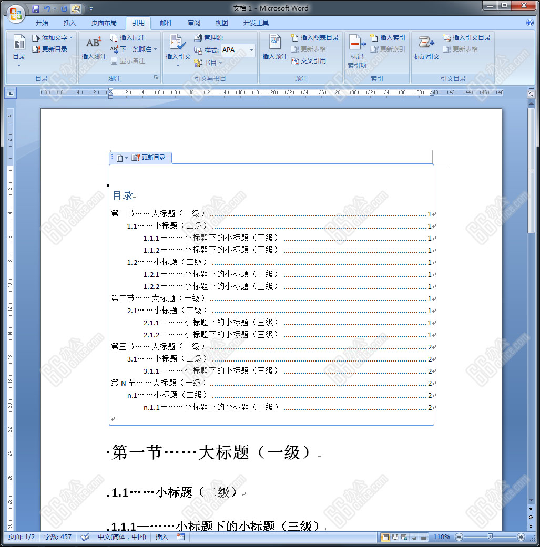This screenshot has height=547, width=540.
Task: Click the tab selector button at ruler corner
Action: (x=11, y=93)
